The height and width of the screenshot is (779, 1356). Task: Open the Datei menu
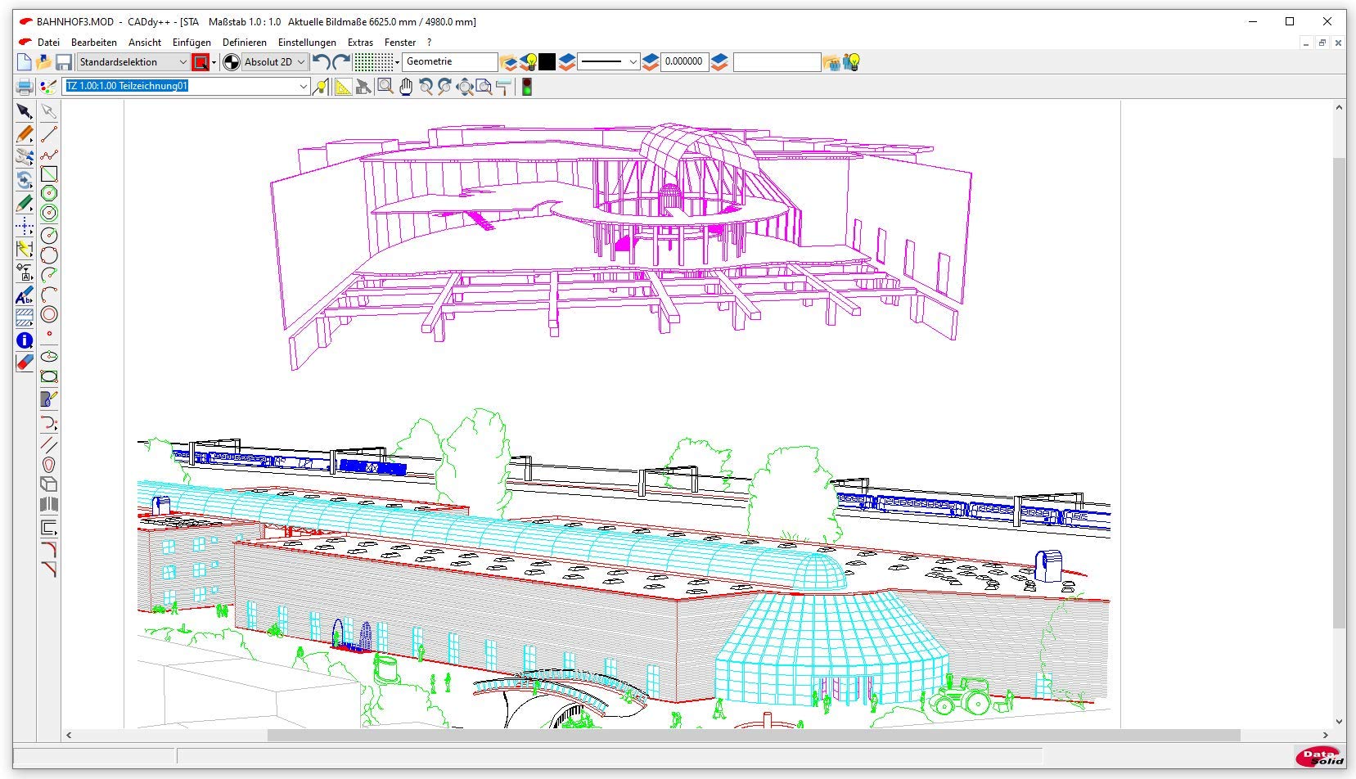pyautogui.click(x=48, y=43)
